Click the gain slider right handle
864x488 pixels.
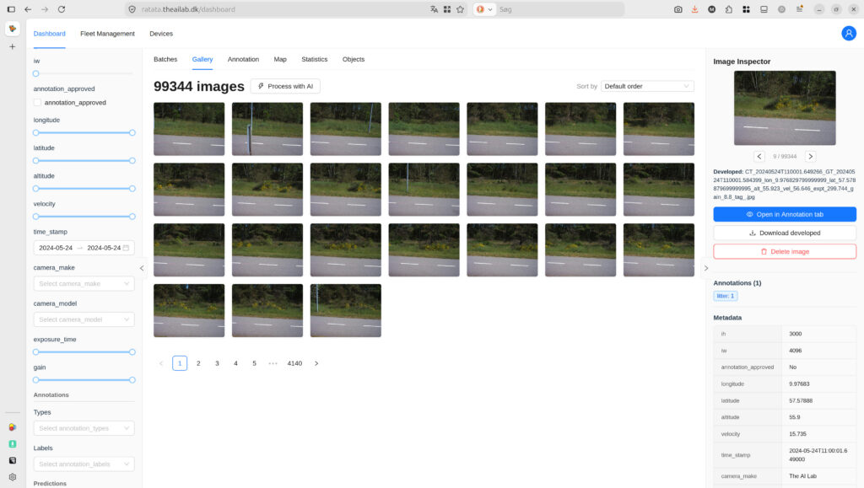(x=132, y=379)
